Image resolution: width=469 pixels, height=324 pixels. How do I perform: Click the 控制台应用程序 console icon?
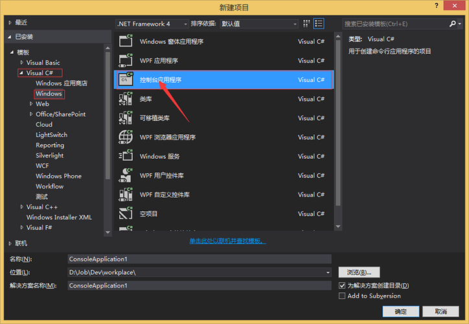tap(126, 80)
